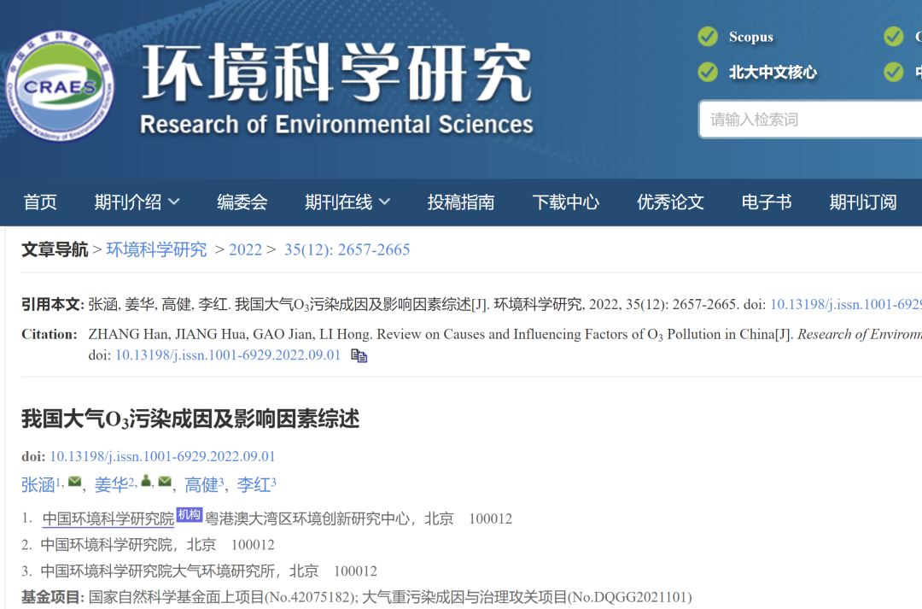Click the email icon next to 张涵
The width and height of the screenshot is (922, 609).
pyautogui.click(x=74, y=482)
